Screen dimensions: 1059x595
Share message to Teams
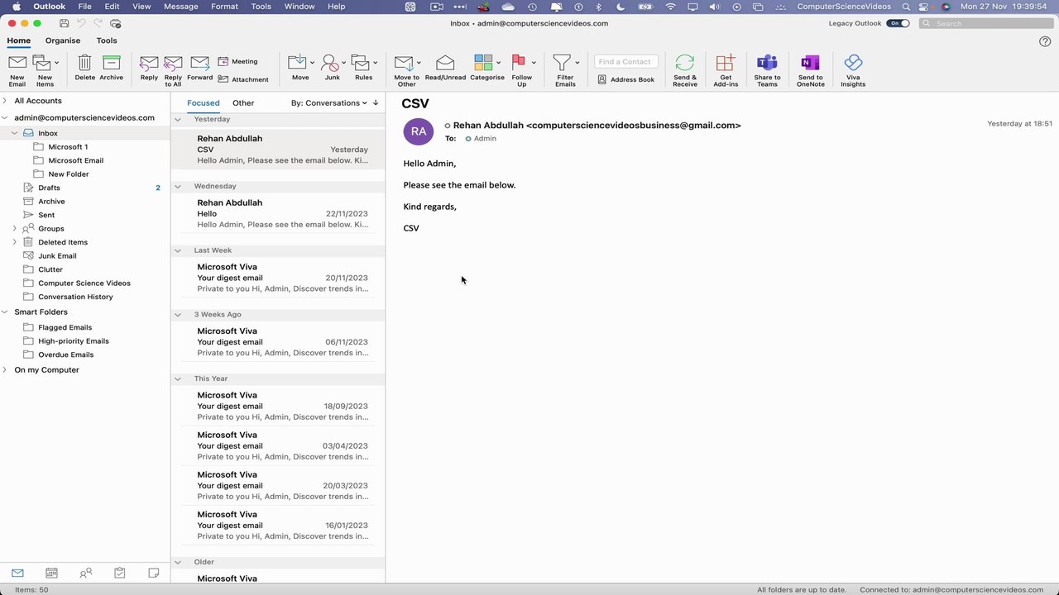[x=767, y=71]
